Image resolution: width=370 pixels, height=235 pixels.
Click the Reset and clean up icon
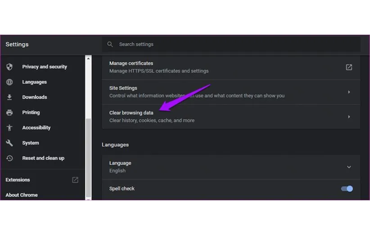click(x=9, y=158)
